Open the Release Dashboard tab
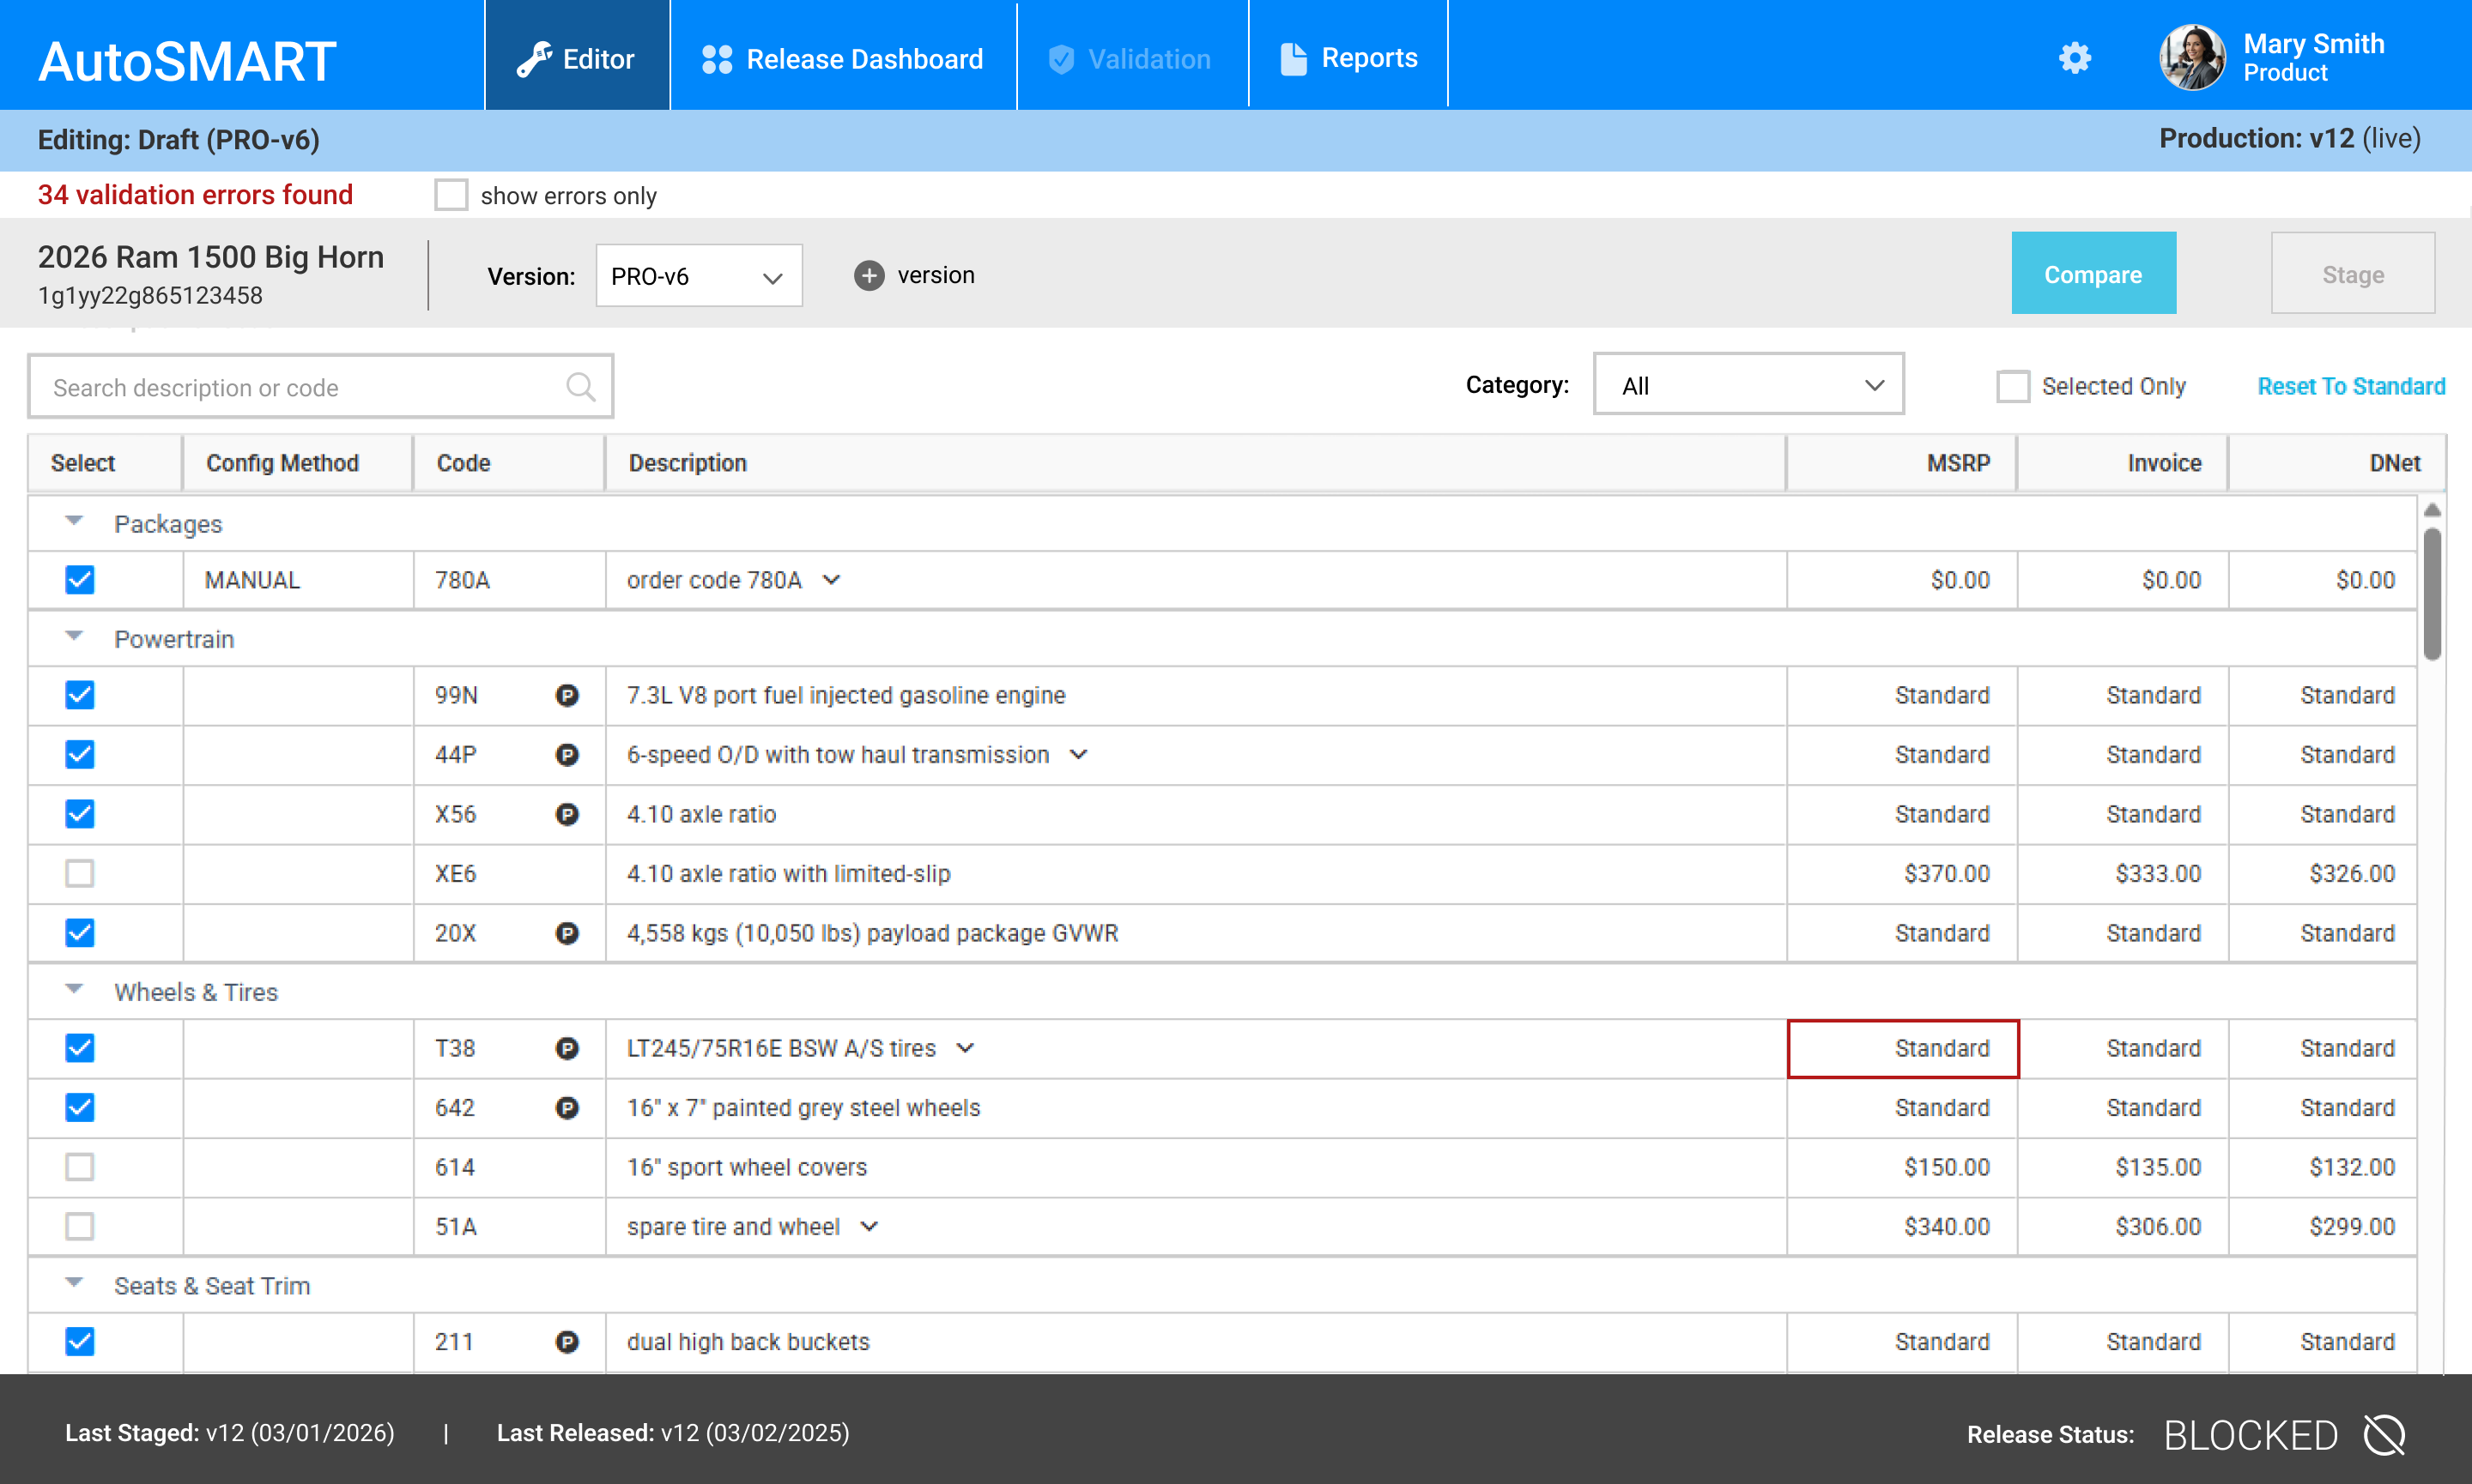The image size is (2472, 1484). [842, 58]
